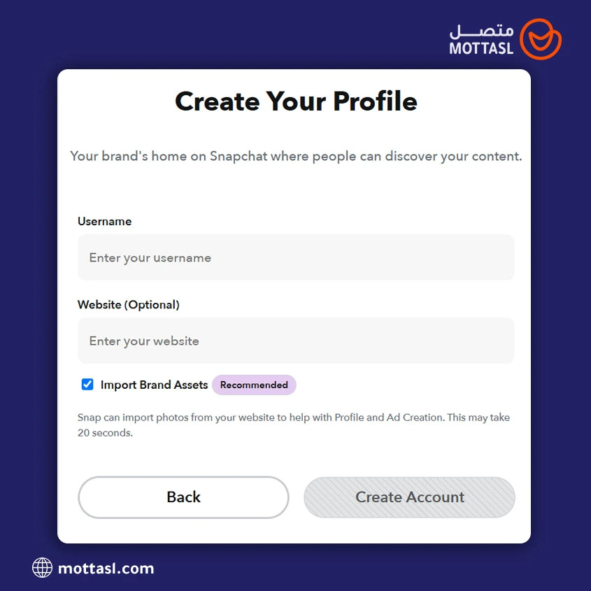Click the Website (Optional) field label
Image resolution: width=591 pixels, height=591 pixels.
pyautogui.click(x=129, y=305)
